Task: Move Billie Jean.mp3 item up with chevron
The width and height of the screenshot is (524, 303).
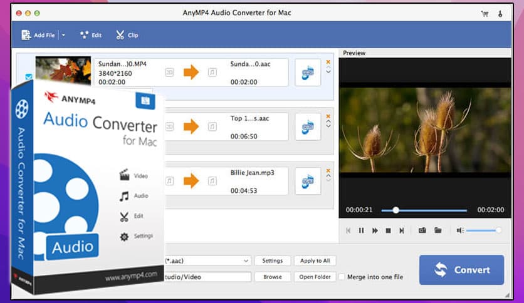Action: (x=328, y=176)
